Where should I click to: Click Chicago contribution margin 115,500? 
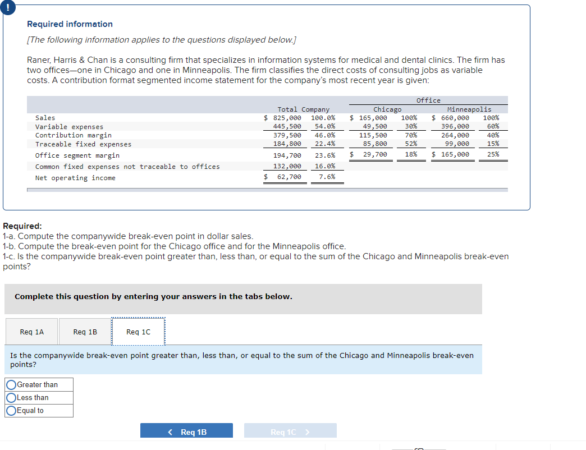click(373, 135)
